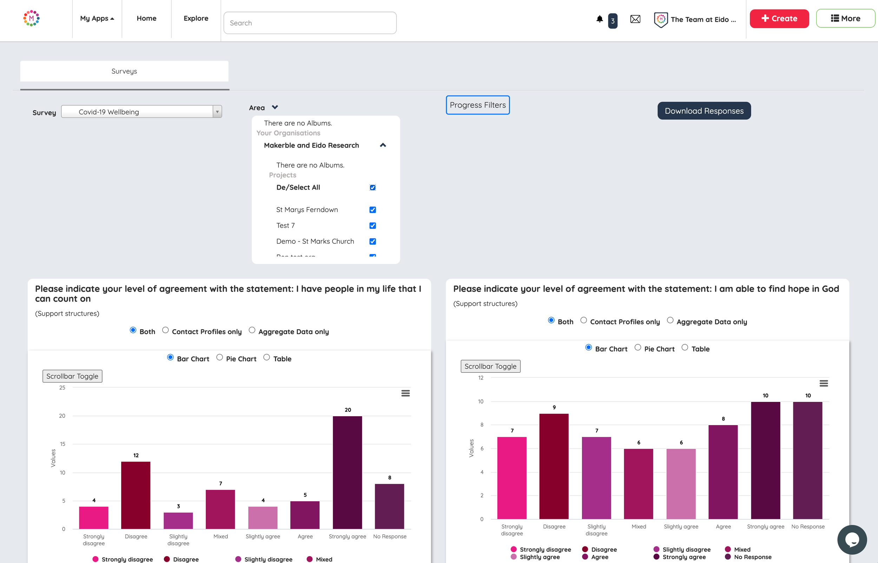Screen dimensions: 878x563
Task: Click the Makerble colorful logo icon
Action: pos(32,18)
